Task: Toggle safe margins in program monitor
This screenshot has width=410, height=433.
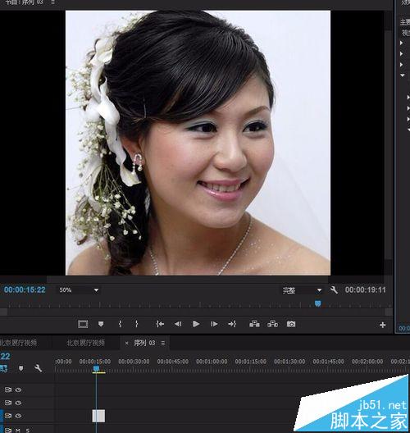Action: point(83,324)
